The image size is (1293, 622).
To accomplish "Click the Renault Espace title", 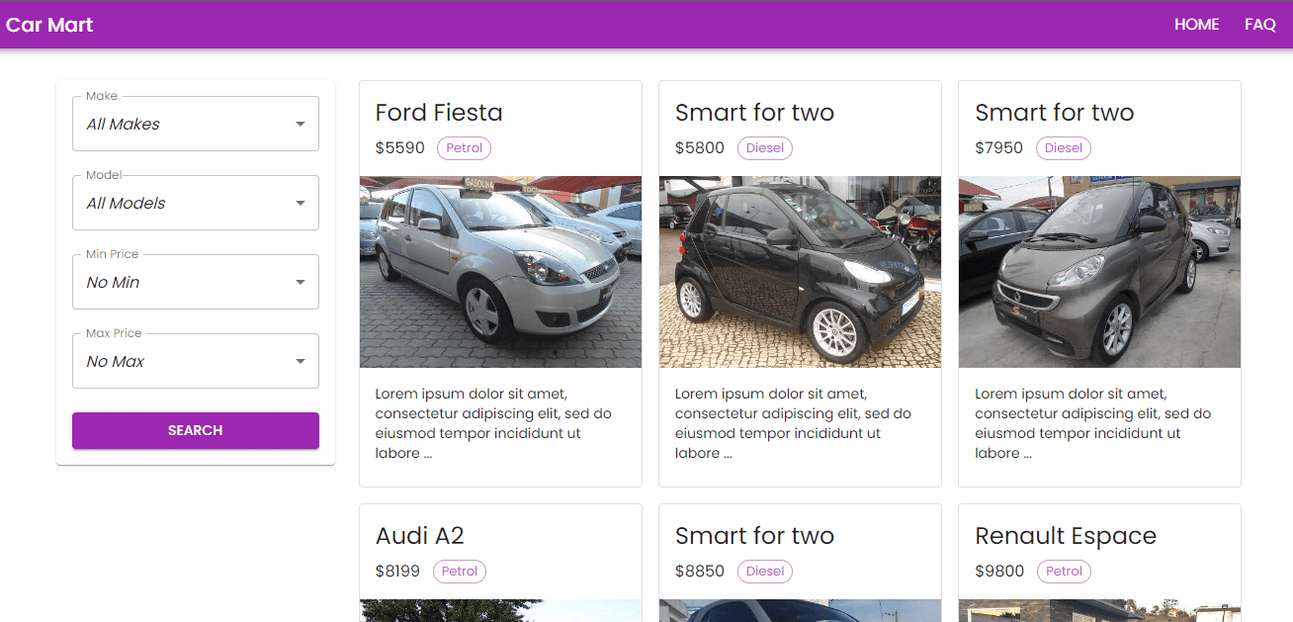I will click(x=1066, y=536).
